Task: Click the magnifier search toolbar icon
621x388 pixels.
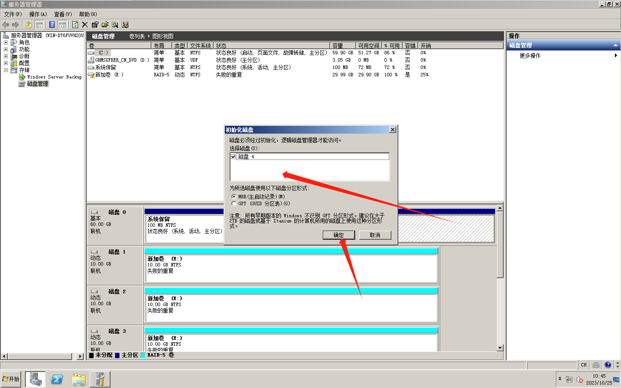Action: tap(115, 25)
